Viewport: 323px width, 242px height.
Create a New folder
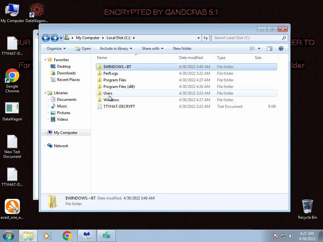point(182,49)
